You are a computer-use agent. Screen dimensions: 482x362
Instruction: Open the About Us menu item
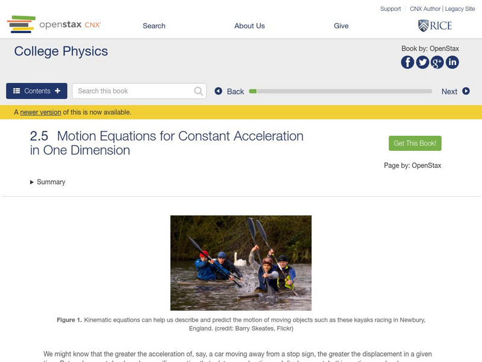[x=249, y=26]
